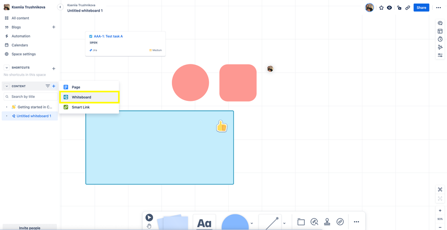Open AAA-1: Test task A link
Screen dimensions: 447x230
tap(108, 37)
